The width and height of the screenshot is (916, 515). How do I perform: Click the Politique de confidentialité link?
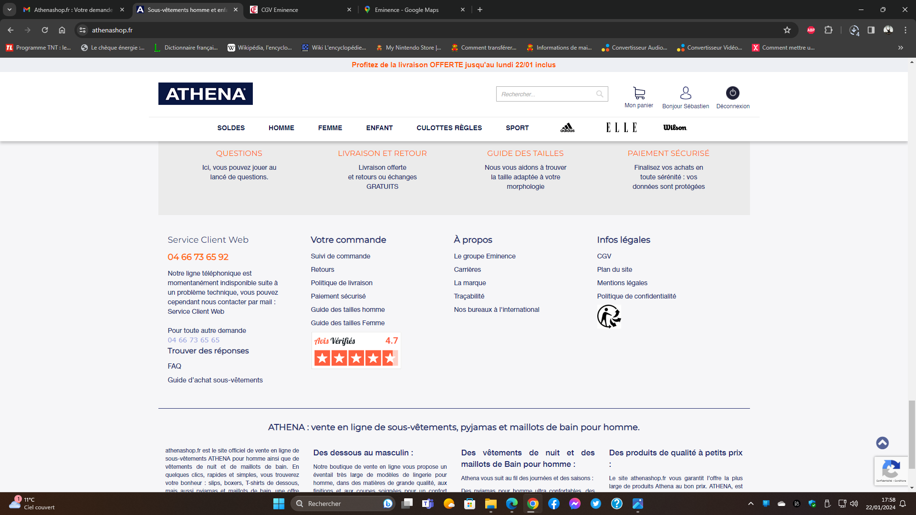click(636, 296)
